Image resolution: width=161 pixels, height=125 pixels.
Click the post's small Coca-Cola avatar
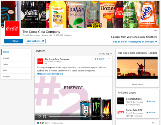[x=40, y=61]
